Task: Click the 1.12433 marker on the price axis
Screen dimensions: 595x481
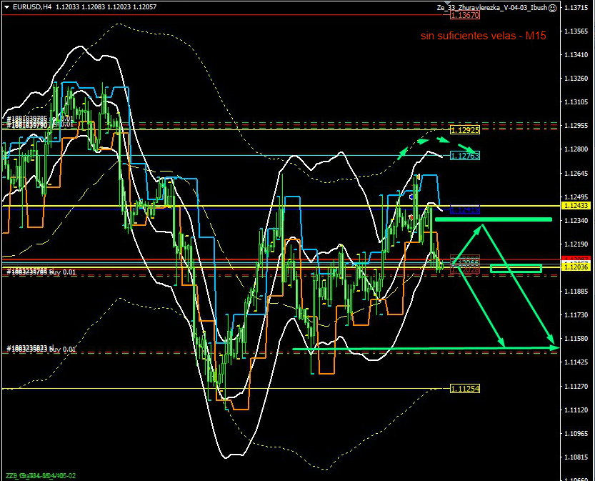Action: coord(576,205)
